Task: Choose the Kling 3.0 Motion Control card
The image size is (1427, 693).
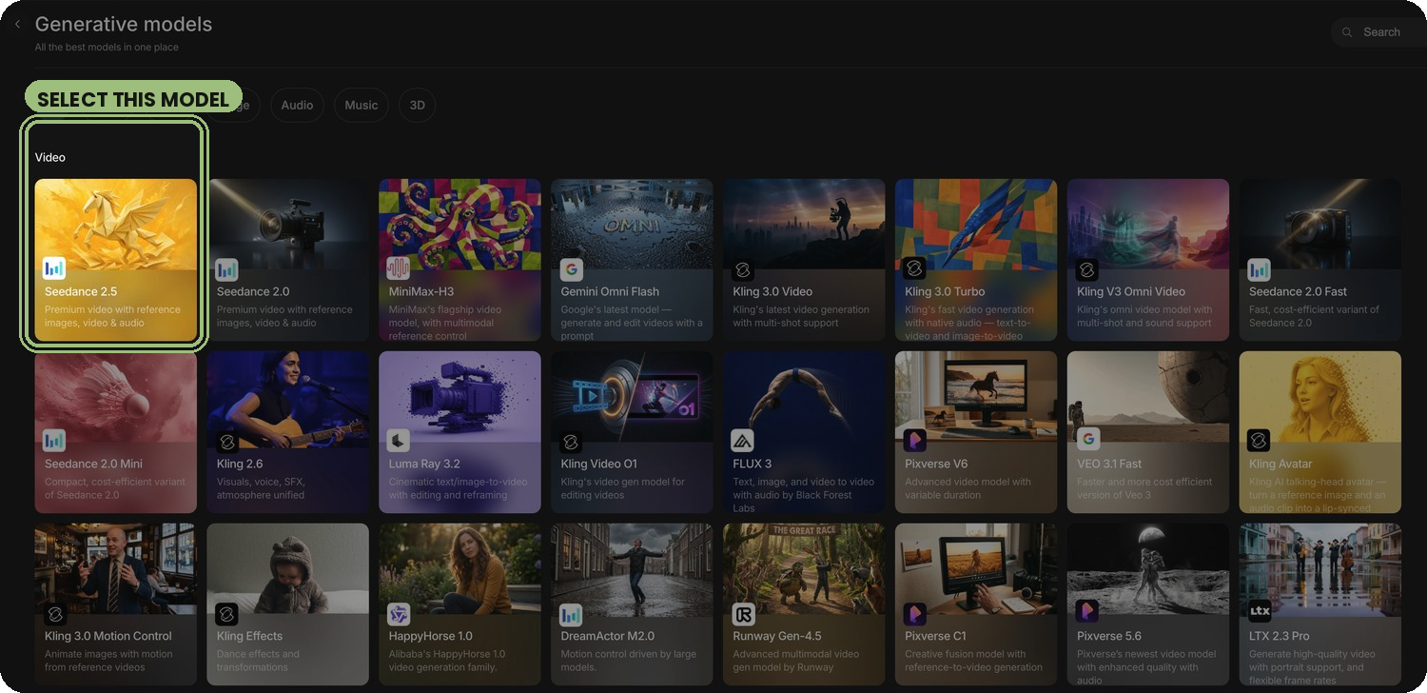Action: pos(116,604)
